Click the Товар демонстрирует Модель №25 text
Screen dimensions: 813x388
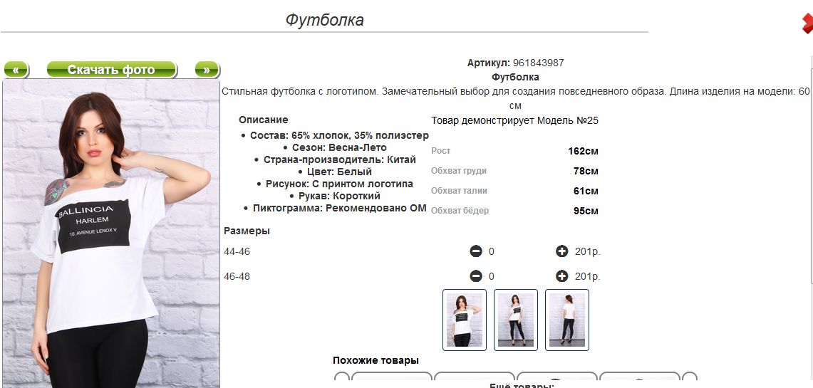(515, 121)
